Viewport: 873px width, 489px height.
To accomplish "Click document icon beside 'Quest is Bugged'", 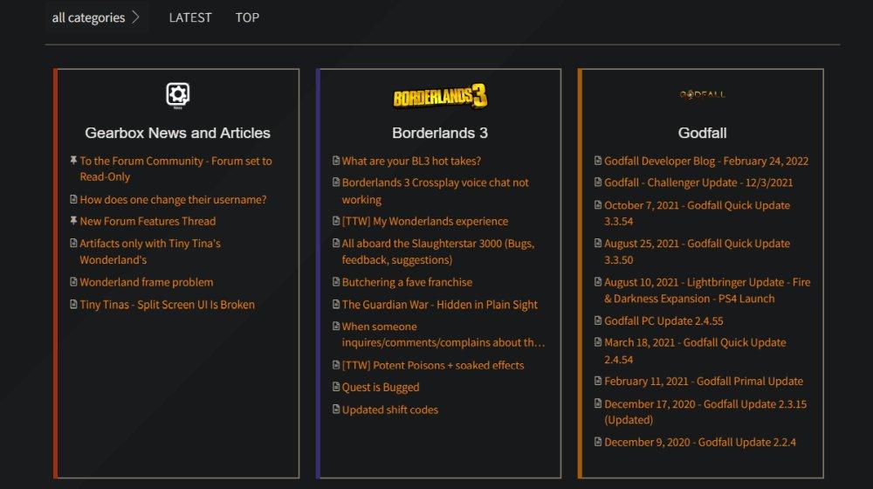I will point(336,387).
